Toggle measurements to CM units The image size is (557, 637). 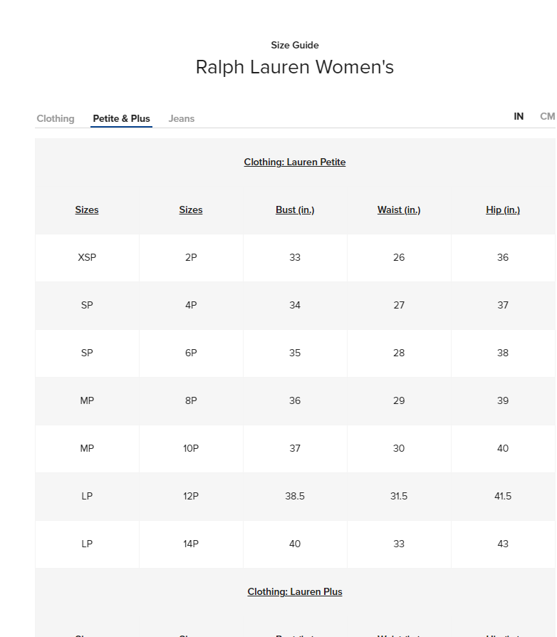(547, 116)
